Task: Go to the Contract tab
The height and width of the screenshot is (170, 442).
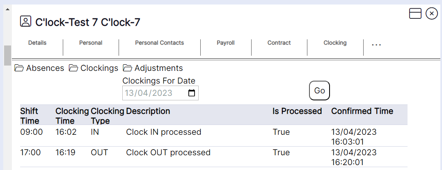Action: (x=279, y=43)
